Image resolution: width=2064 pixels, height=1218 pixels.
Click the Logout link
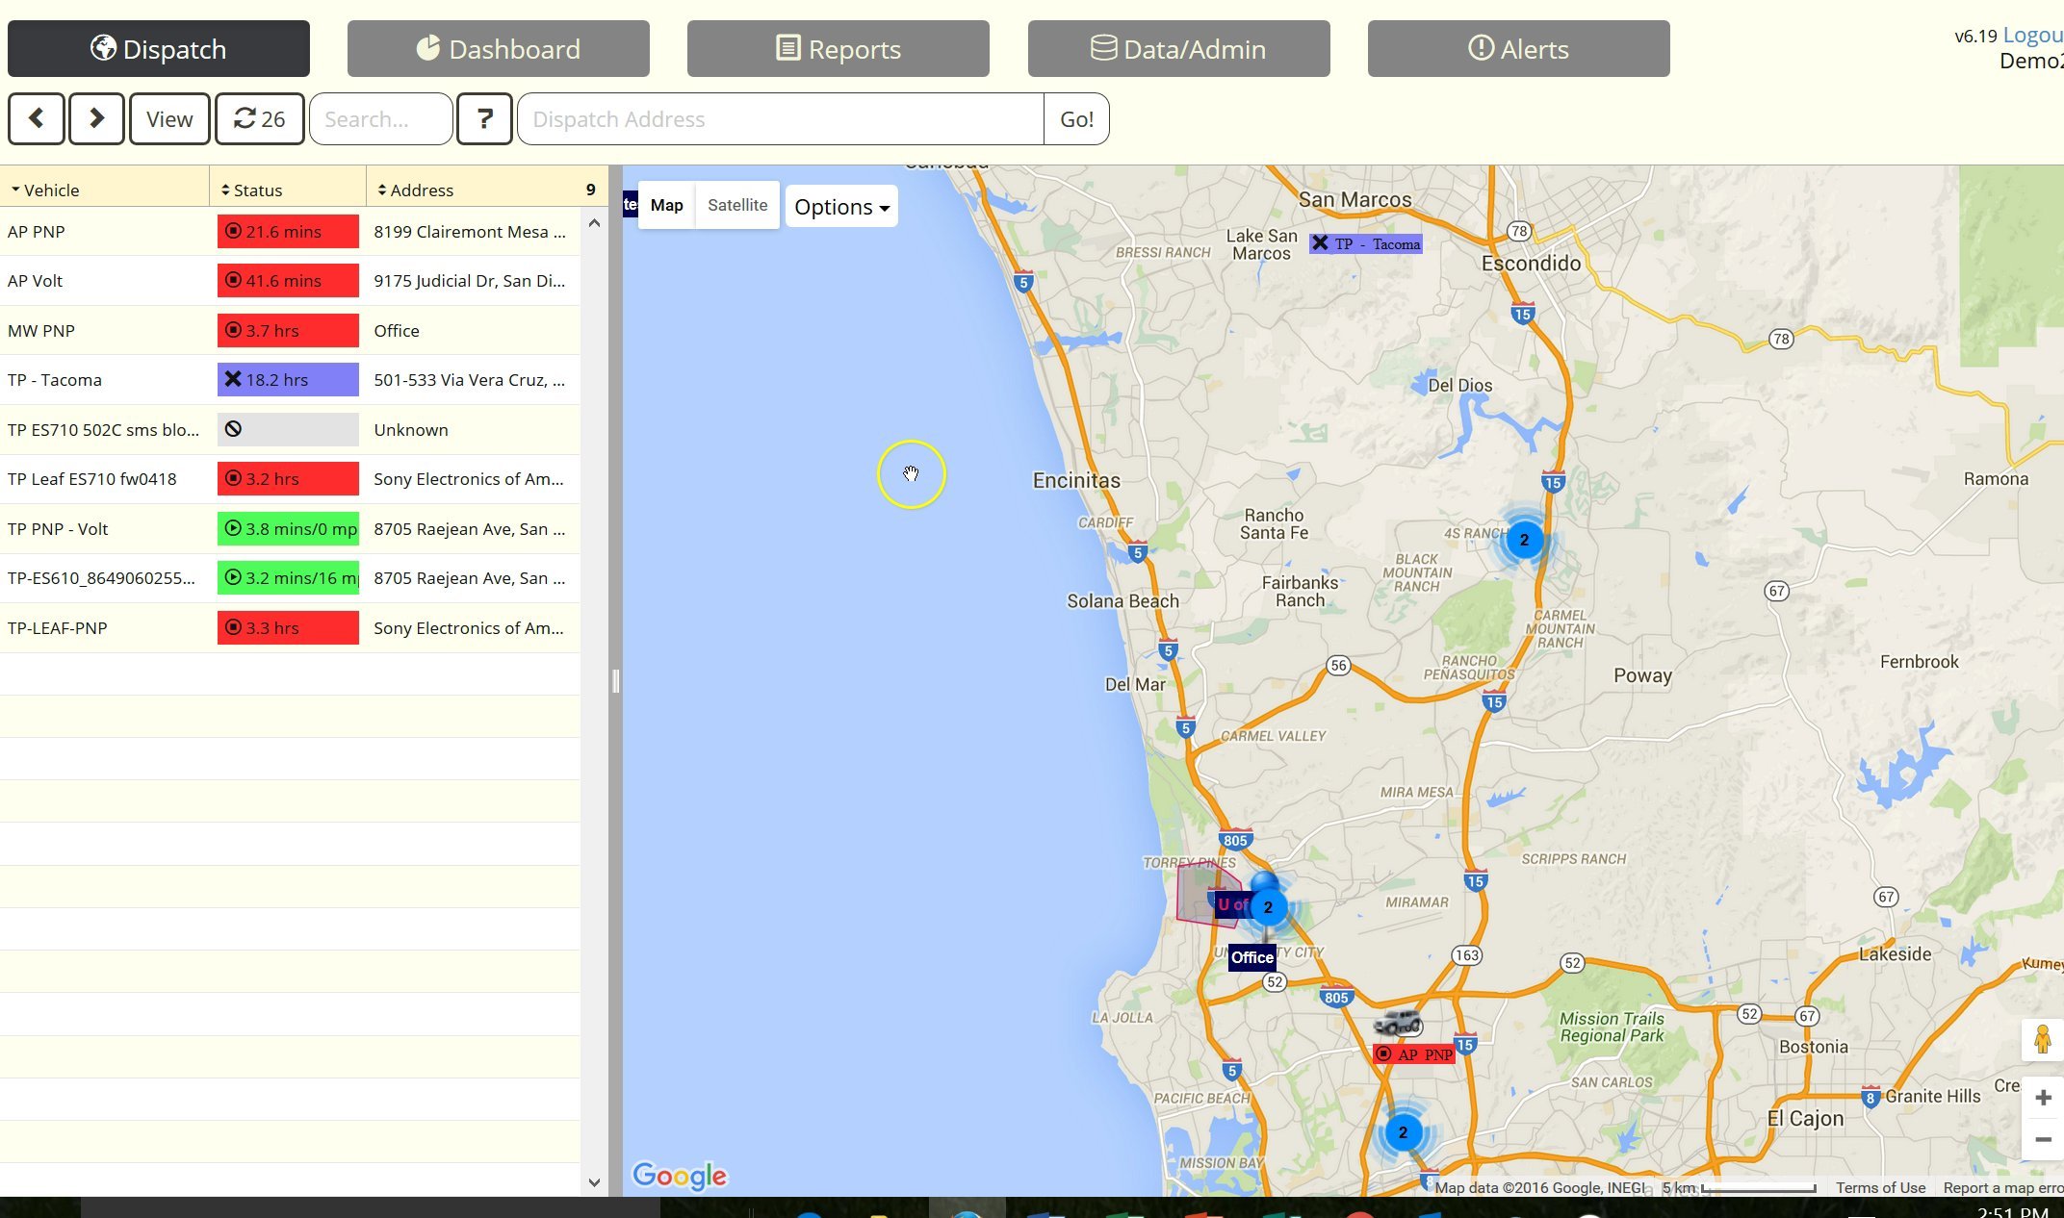pyautogui.click(x=2032, y=35)
